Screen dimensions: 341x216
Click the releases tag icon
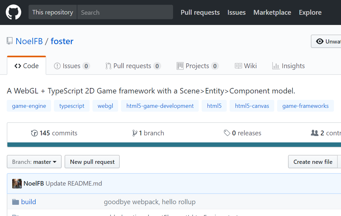coord(227,133)
